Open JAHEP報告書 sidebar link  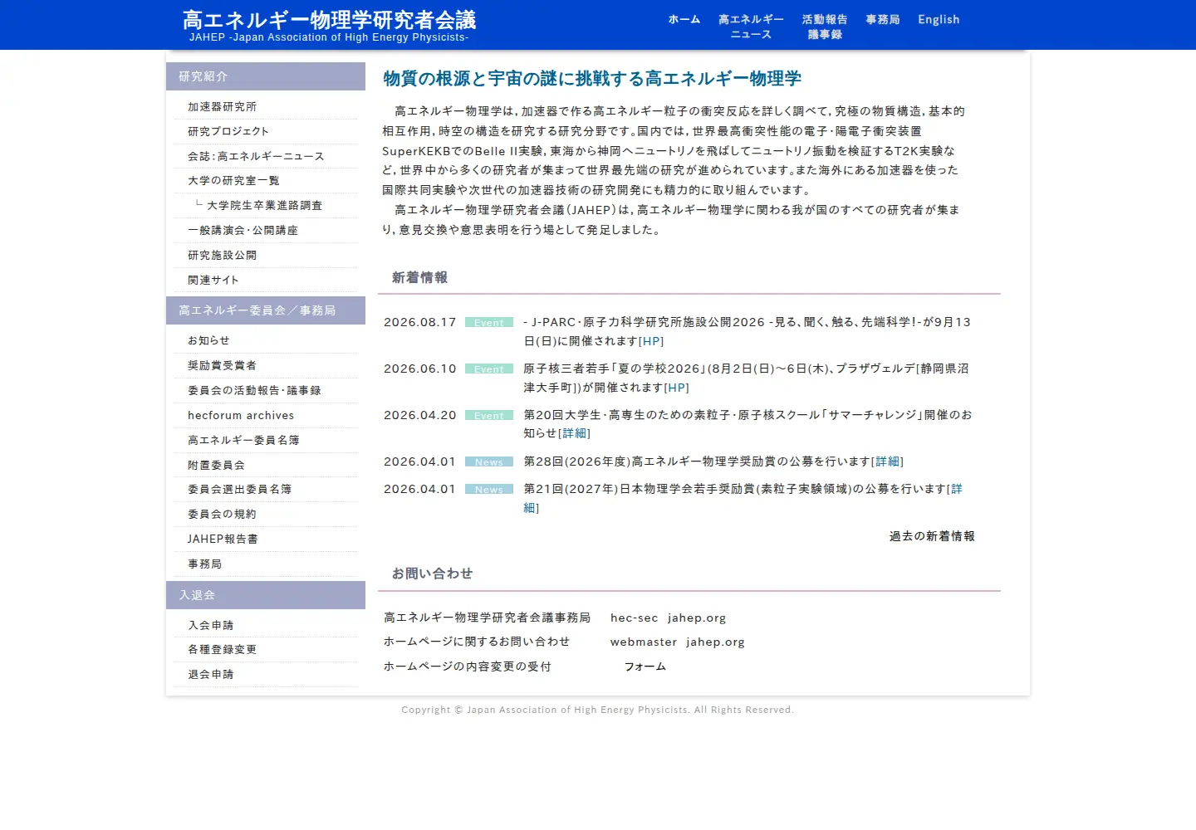click(x=223, y=539)
